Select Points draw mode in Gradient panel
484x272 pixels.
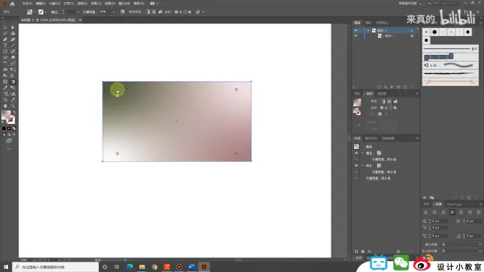coord(382,108)
